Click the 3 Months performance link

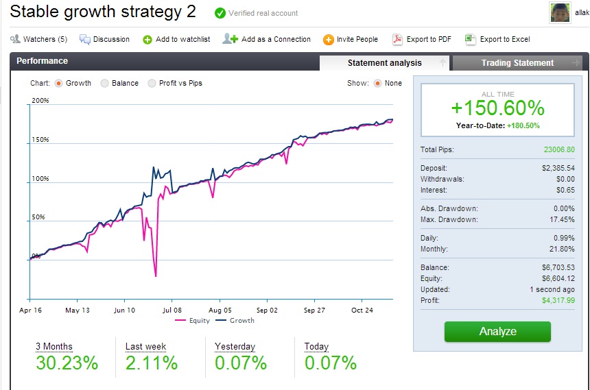tap(54, 347)
